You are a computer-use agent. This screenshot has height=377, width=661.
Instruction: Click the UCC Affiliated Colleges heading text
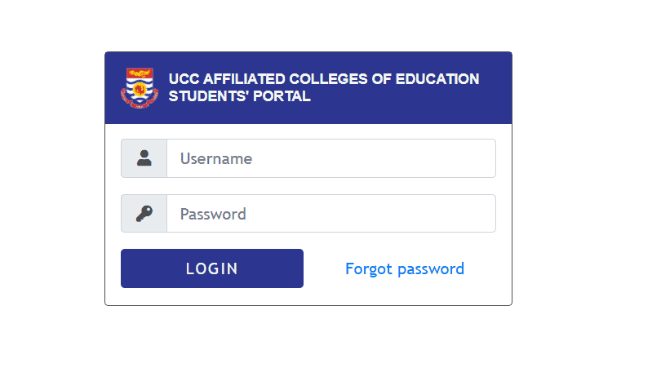323,79
